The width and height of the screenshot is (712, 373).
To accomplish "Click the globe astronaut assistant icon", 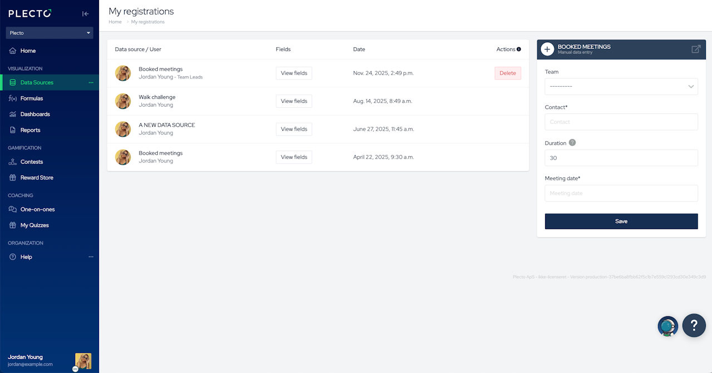I will pyautogui.click(x=667, y=326).
